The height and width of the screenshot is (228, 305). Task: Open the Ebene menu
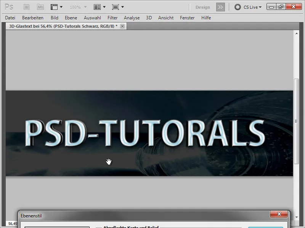pyautogui.click(x=71, y=18)
